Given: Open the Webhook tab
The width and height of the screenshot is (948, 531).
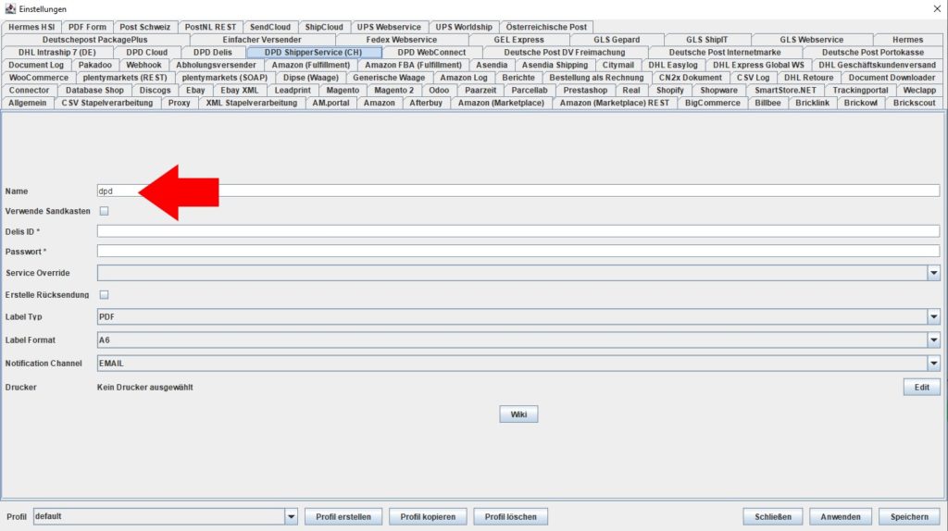Looking at the screenshot, I should [143, 66].
